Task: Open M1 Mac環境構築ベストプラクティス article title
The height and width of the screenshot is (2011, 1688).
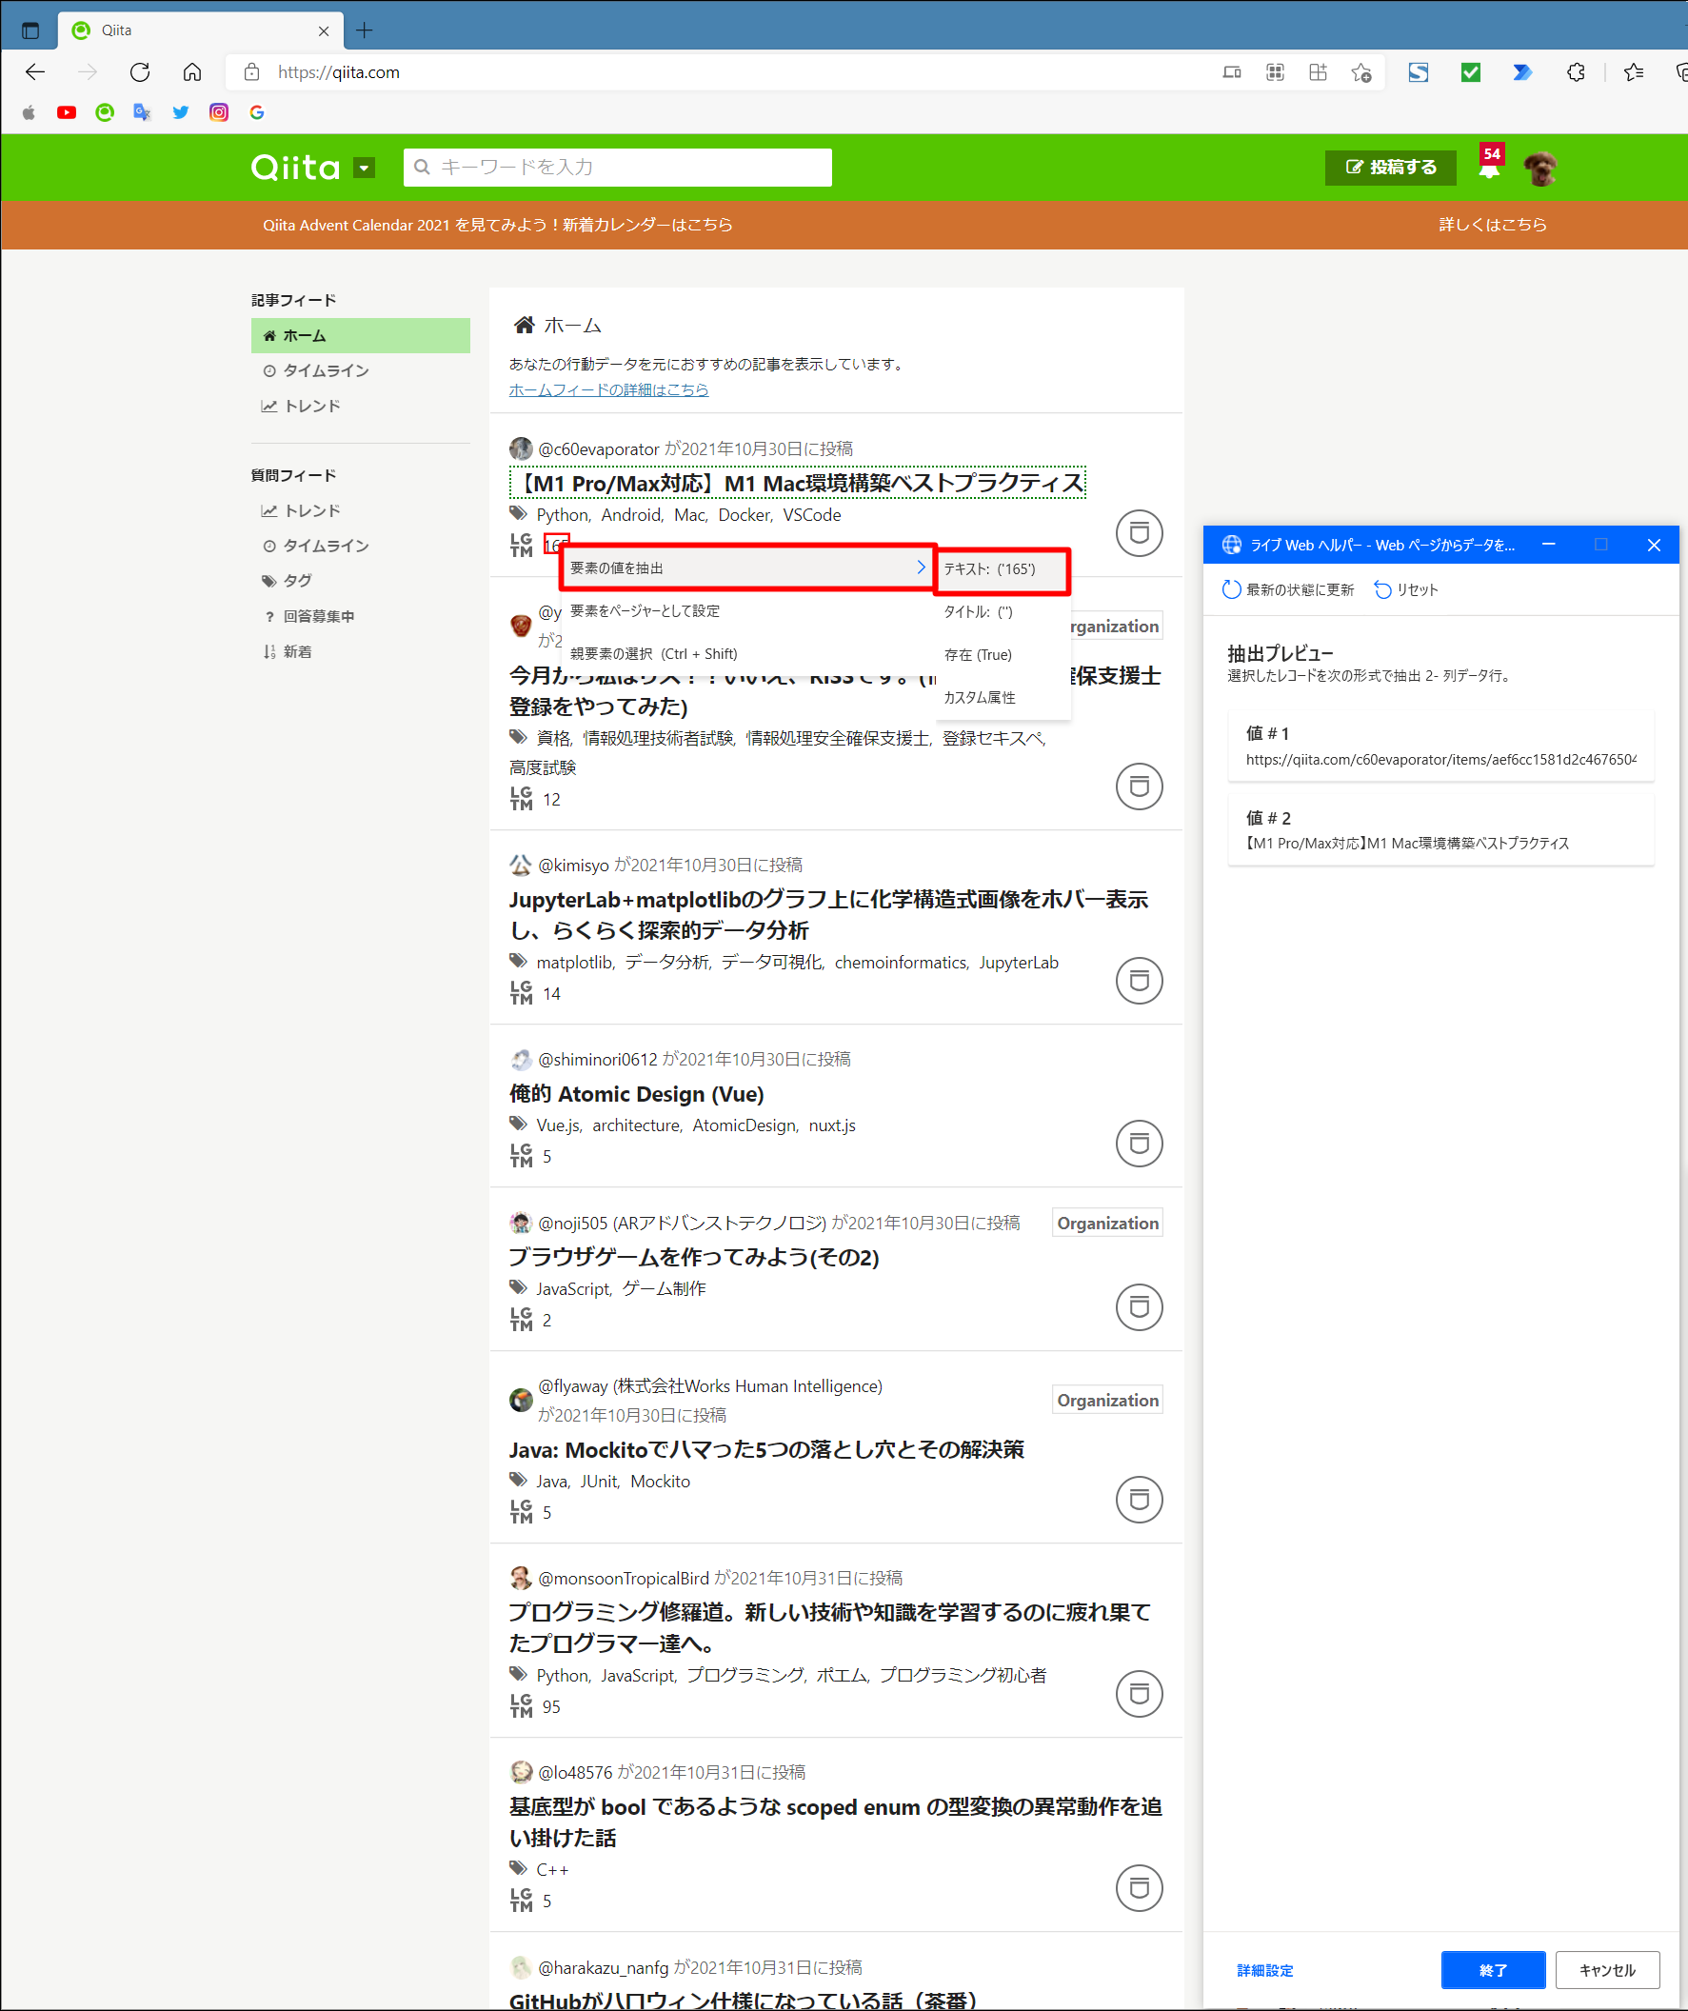Action: tap(798, 483)
